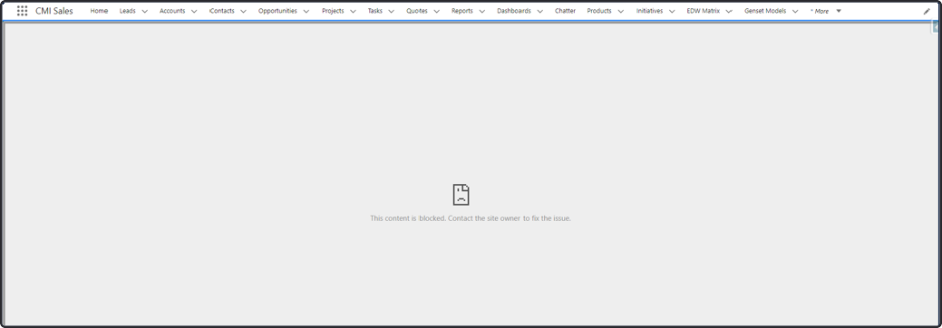Screen dimensions: 942x328
Task: Open the App Launcher grid icon
Action: 23,11
